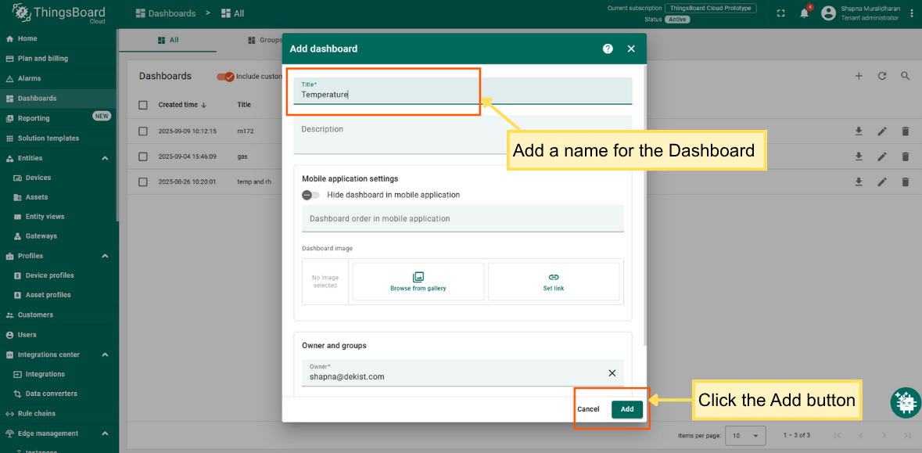Click the help question mark icon in dialog
922x453 pixels.
tap(608, 49)
